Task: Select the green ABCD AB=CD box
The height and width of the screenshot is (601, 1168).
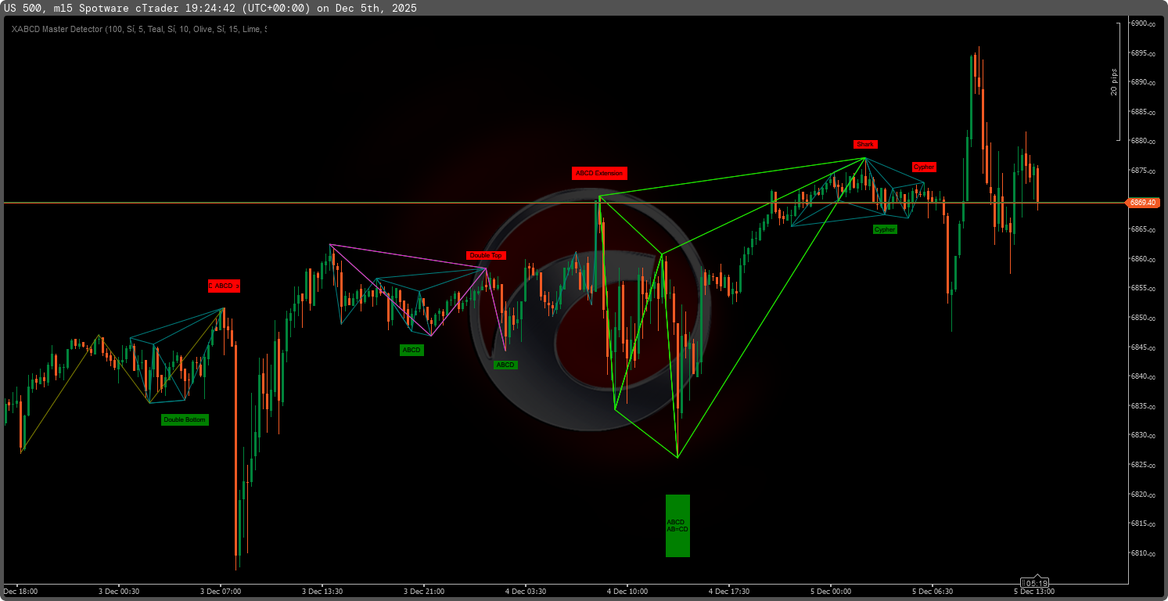Action: pyautogui.click(x=677, y=525)
